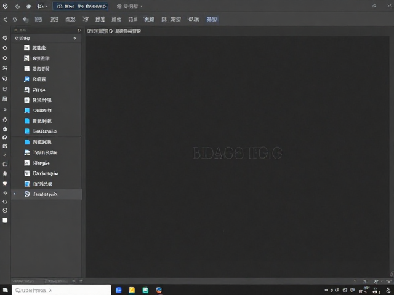
Task: Open the Windows Start button
Action: point(6,290)
